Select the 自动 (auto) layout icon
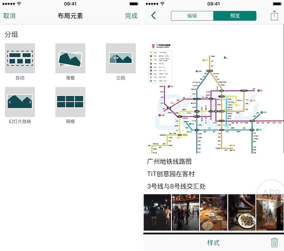 click(x=20, y=58)
